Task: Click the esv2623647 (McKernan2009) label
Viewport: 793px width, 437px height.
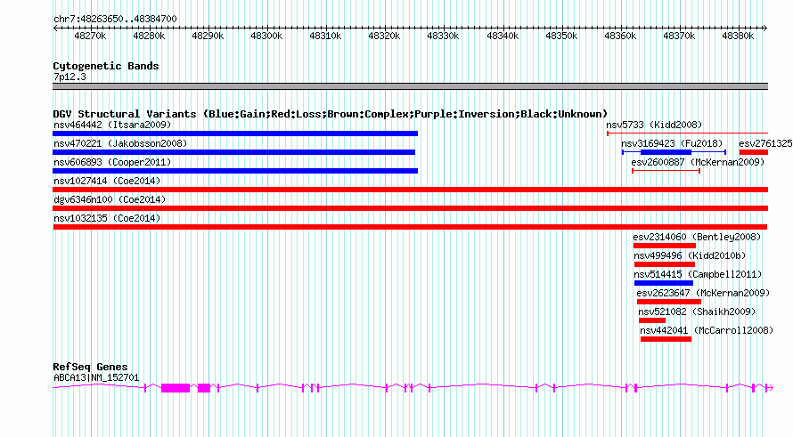Action: 703,293
